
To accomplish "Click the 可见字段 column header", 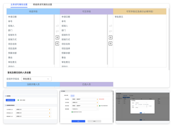I will point(86,12).
